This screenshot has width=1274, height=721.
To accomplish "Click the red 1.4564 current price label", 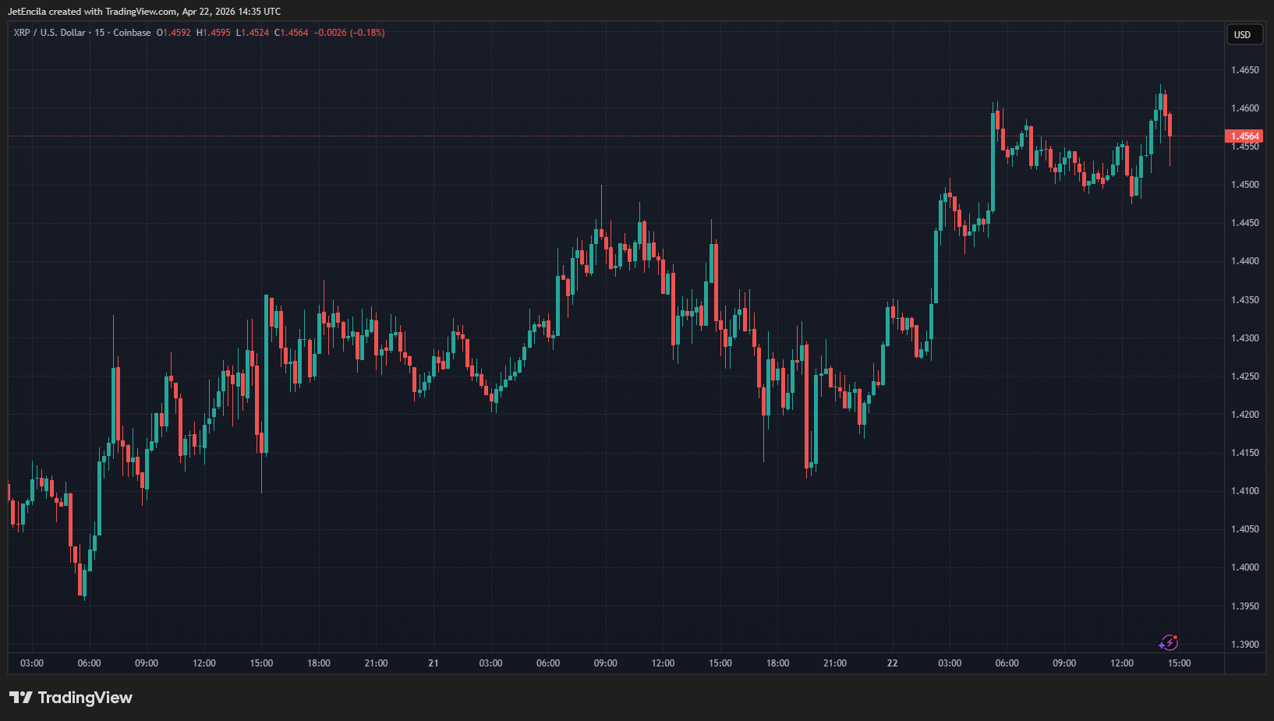I will click(1244, 136).
